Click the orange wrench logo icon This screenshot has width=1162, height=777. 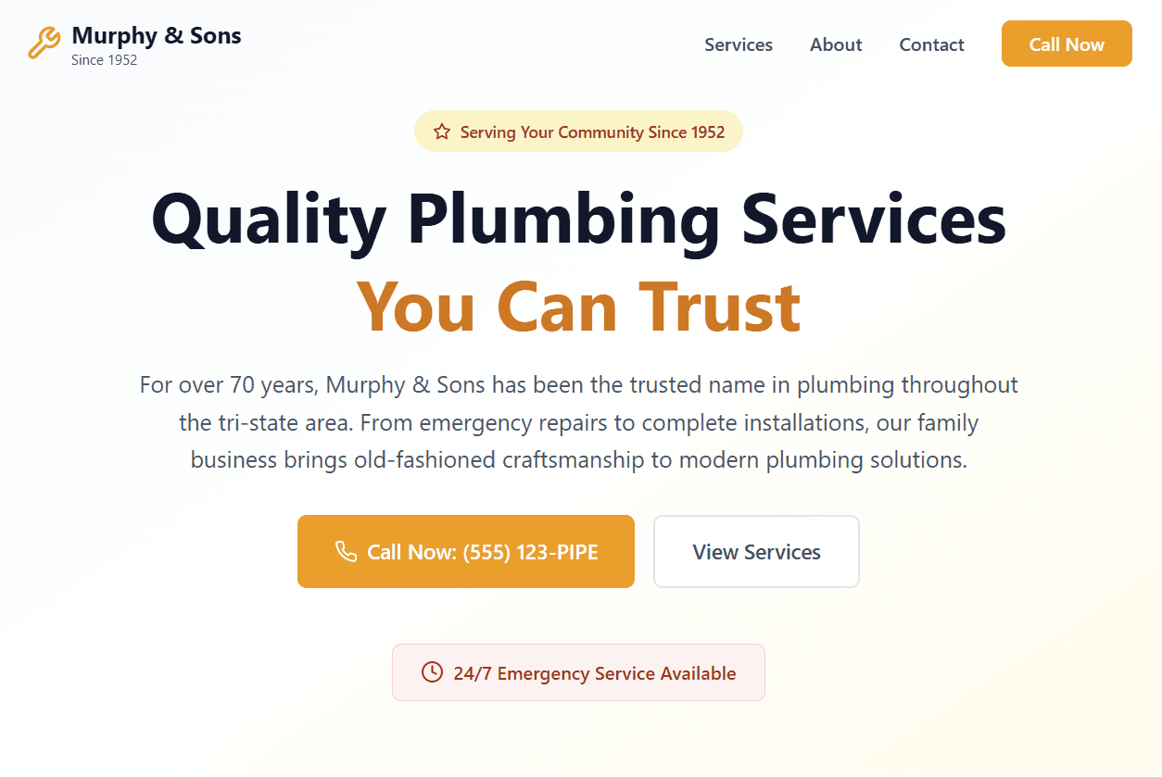pyautogui.click(x=43, y=43)
